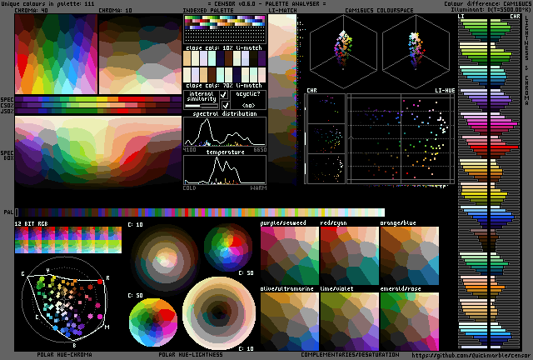
Task: Click the 12 BIT RGB grid
Action: point(68,240)
